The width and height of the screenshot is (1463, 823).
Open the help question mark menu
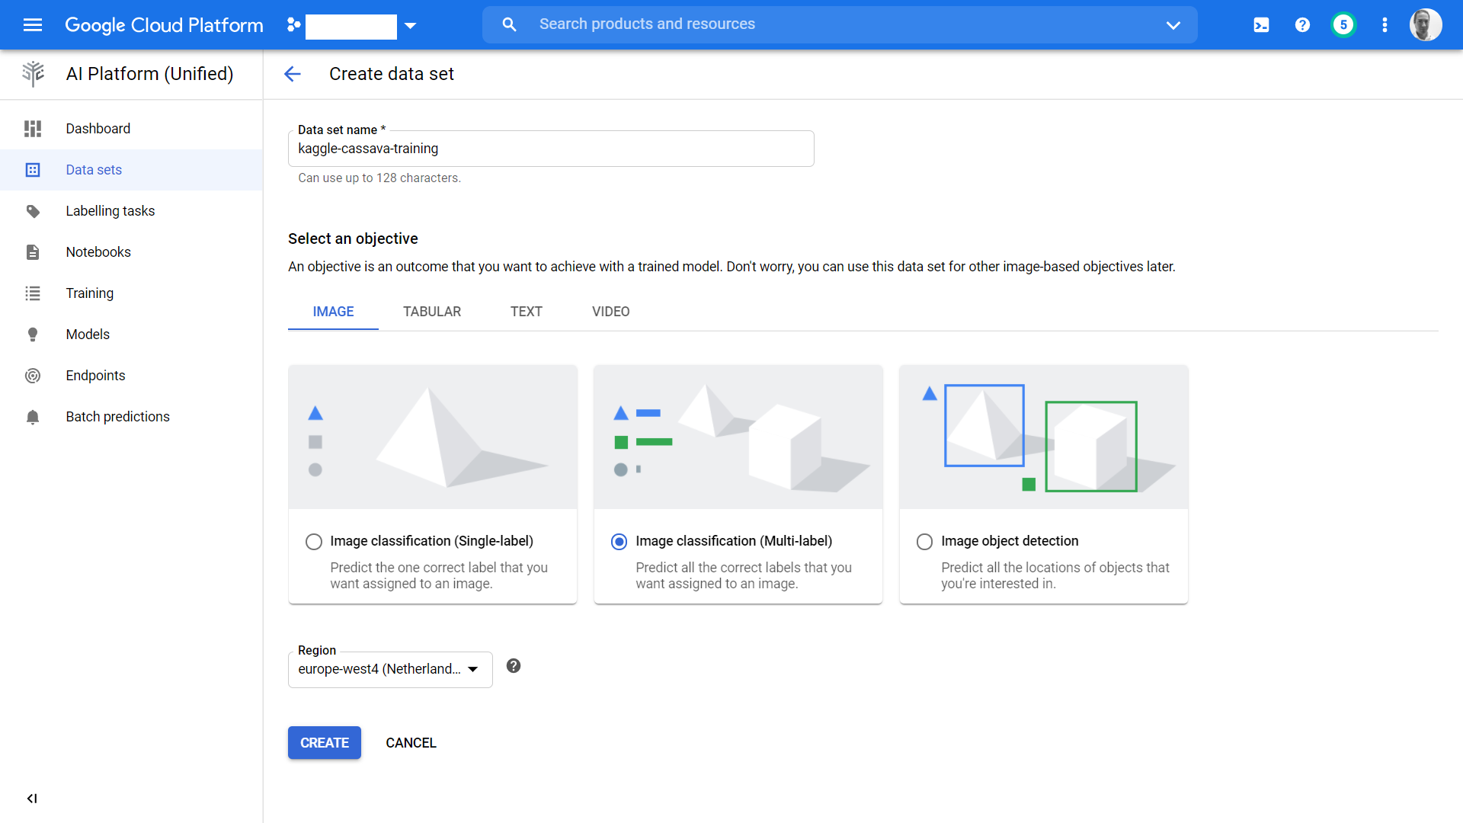(x=1302, y=25)
